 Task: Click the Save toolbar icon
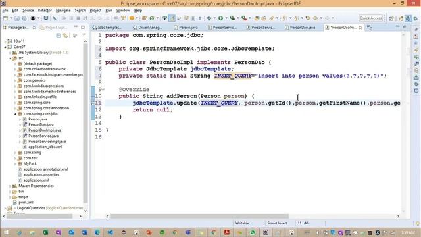point(17,18)
